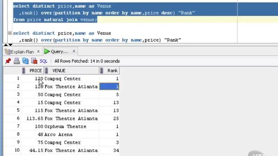Select the Rank 34 cell in row 10
Screen dimensions: 278x156
pos(109,150)
